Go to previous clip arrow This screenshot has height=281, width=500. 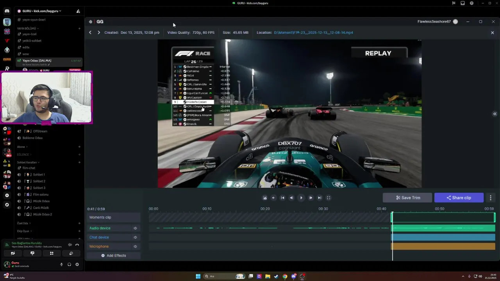90,32
